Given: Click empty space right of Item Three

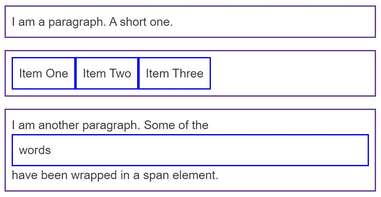Looking at the screenshot, I should coord(292,73).
